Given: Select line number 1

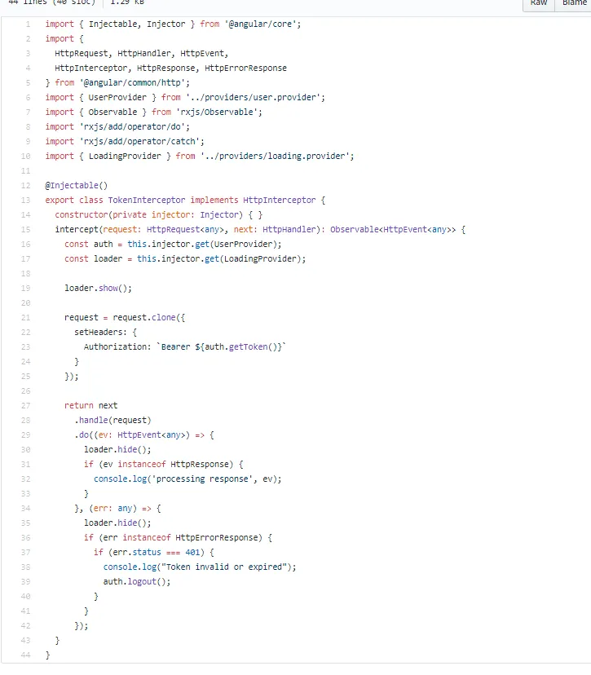Looking at the screenshot, I should coord(28,24).
